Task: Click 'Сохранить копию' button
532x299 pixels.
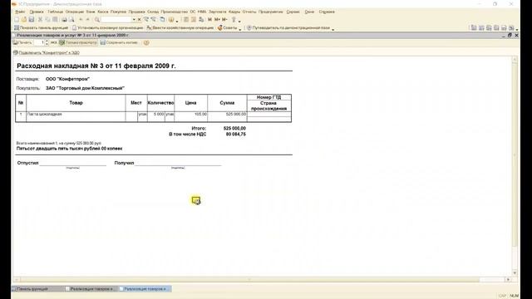Action: click(x=119, y=42)
